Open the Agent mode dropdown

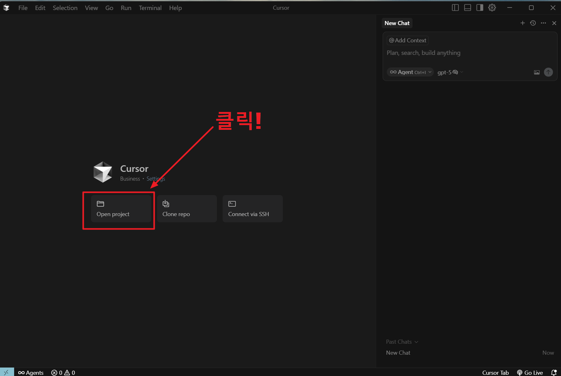click(410, 72)
